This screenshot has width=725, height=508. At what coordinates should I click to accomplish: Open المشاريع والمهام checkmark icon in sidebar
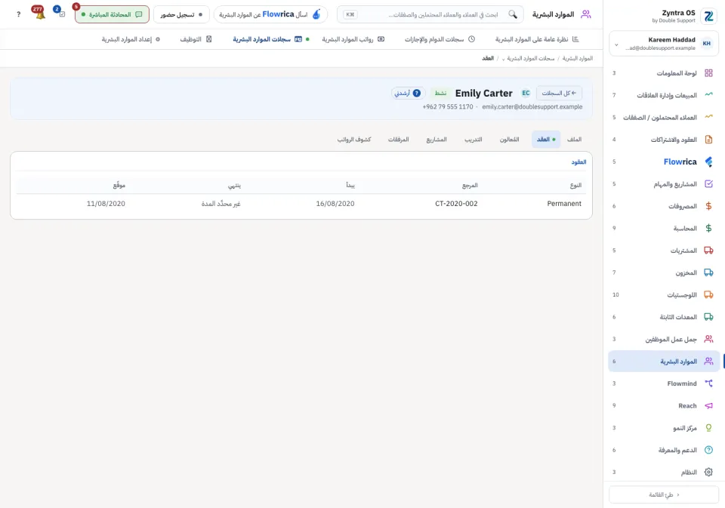708,184
